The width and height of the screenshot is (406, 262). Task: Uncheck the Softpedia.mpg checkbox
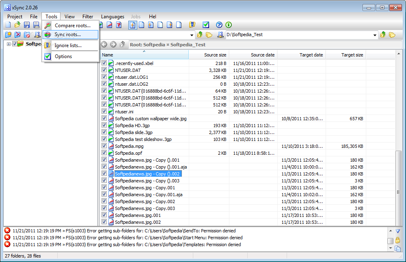coord(104,146)
